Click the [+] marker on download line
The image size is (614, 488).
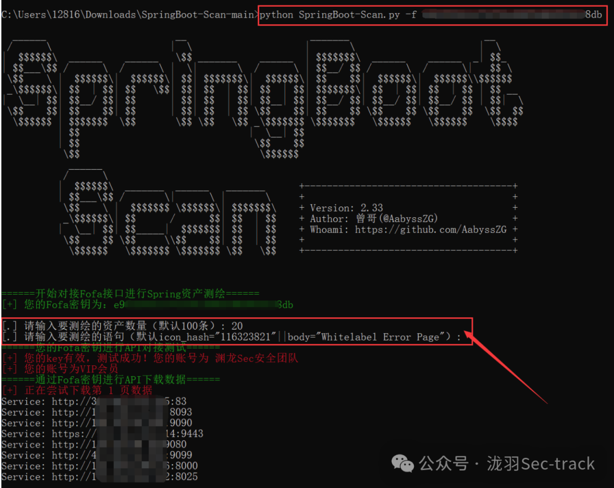[10, 390]
